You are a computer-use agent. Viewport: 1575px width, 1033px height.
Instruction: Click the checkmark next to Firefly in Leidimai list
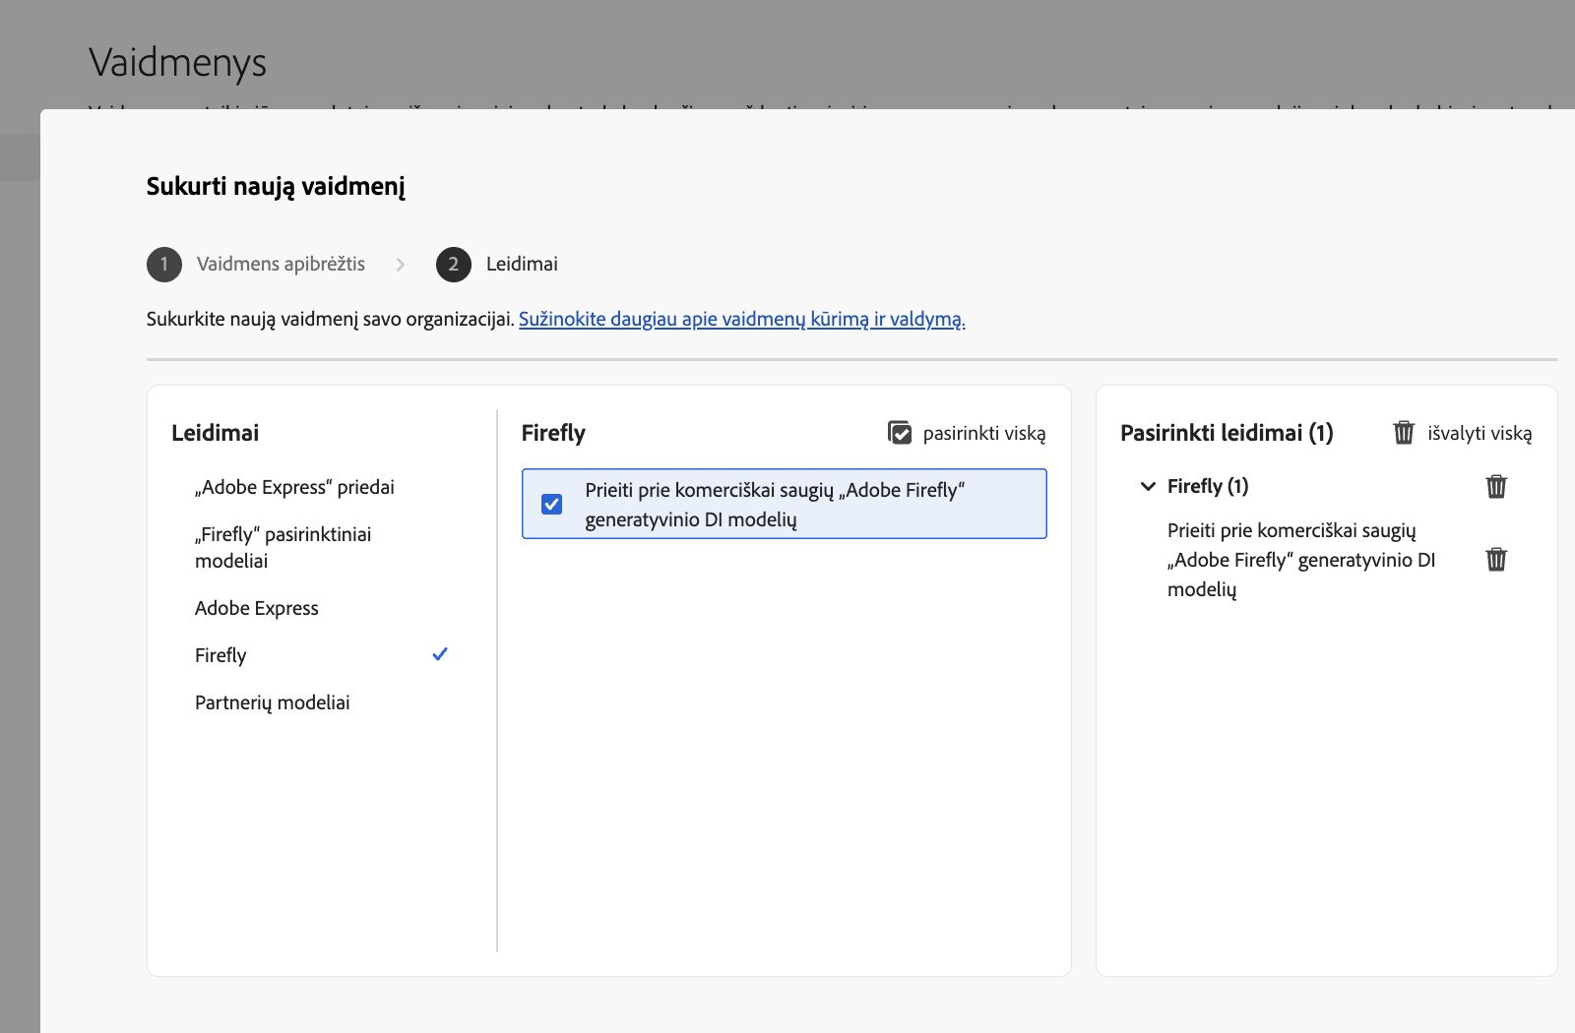(441, 654)
